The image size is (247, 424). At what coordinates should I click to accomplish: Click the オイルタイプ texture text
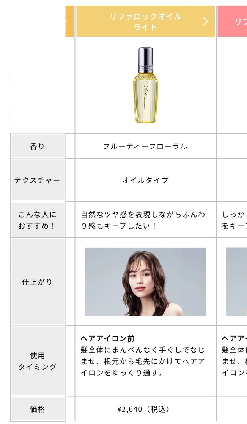point(145,180)
